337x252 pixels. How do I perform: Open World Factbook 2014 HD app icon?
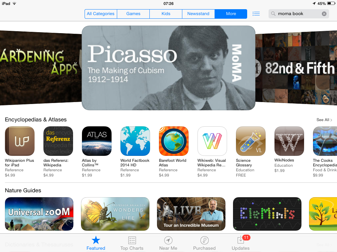click(x=135, y=141)
